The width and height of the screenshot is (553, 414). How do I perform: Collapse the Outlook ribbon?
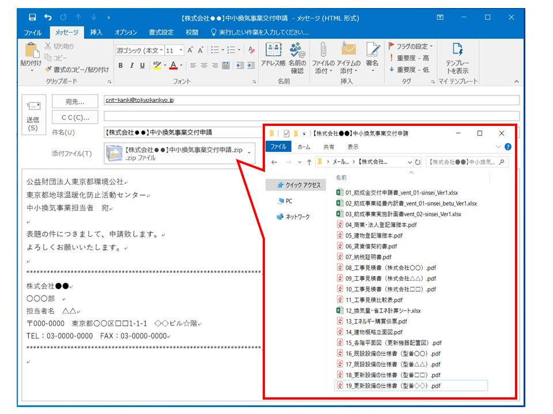517,81
